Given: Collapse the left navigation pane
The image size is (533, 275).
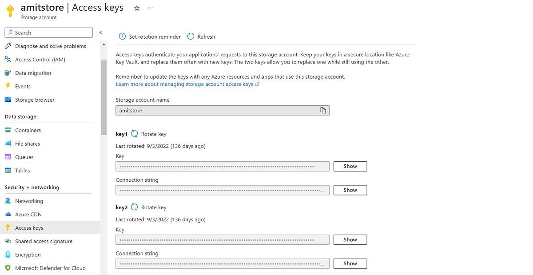Looking at the screenshot, I should tap(100, 32).
